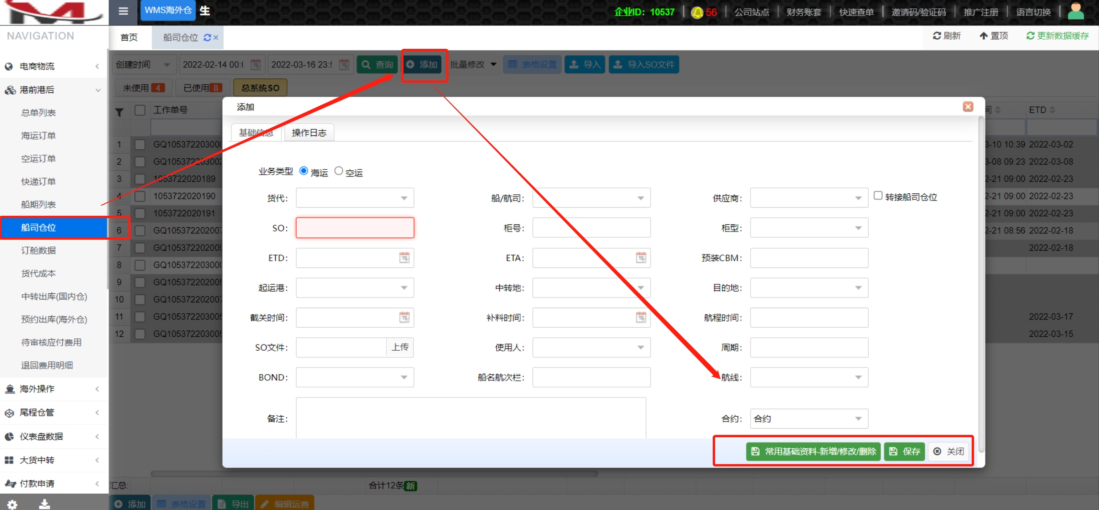Open 船期列表 in the sidebar
Viewport: 1099px width, 510px height.
pyautogui.click(x=38, y=205)
